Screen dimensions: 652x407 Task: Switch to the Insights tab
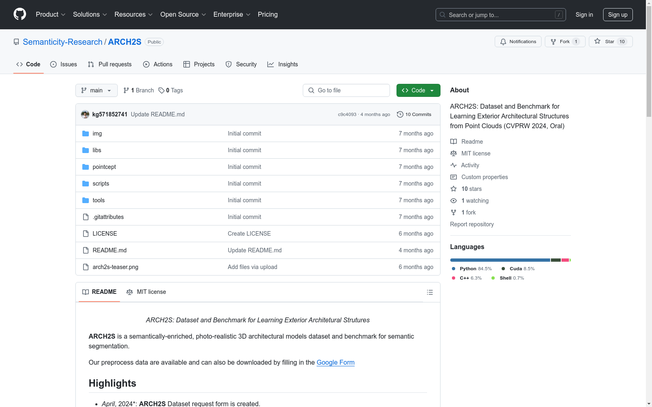pyautogui.click(x=283, y=64)
